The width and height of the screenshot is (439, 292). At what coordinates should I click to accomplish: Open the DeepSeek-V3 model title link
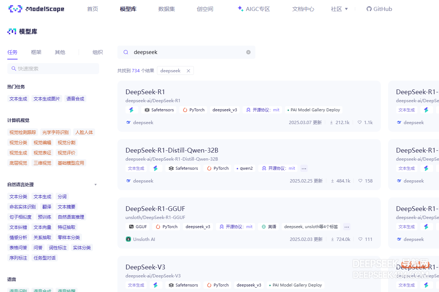[x=145, y=267]
